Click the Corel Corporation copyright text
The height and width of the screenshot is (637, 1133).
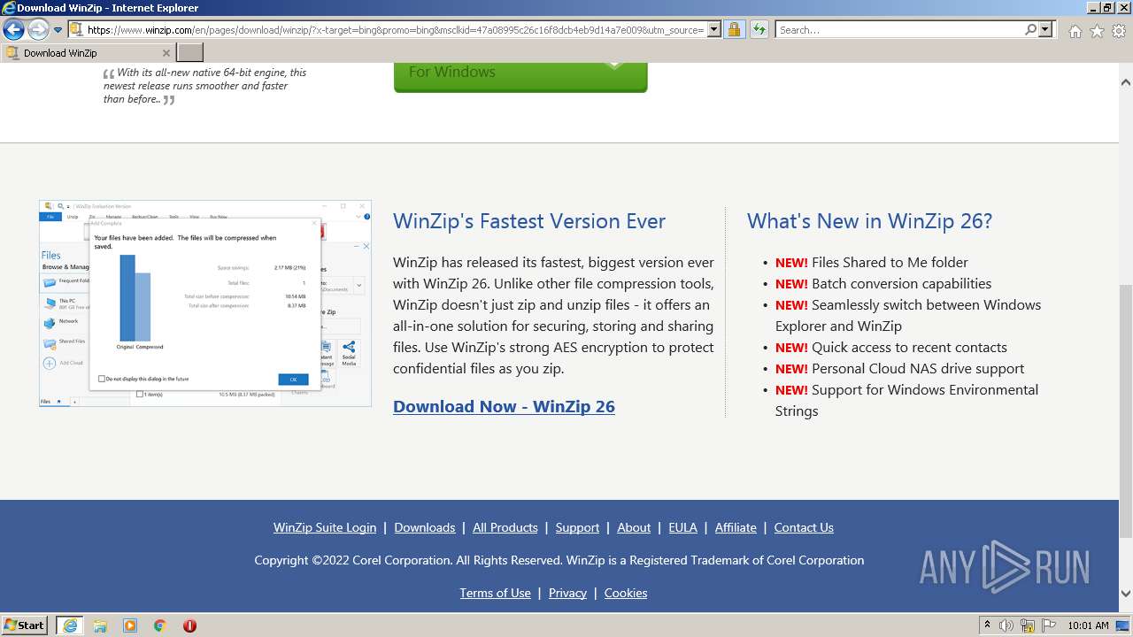[559, 560]
